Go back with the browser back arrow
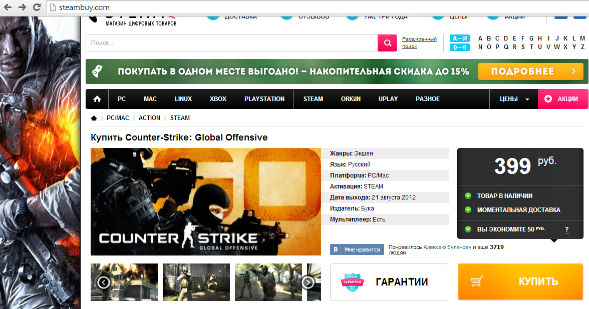Viewport: 589px width, 309px height. pyautogui.click(x=8, y=7)
